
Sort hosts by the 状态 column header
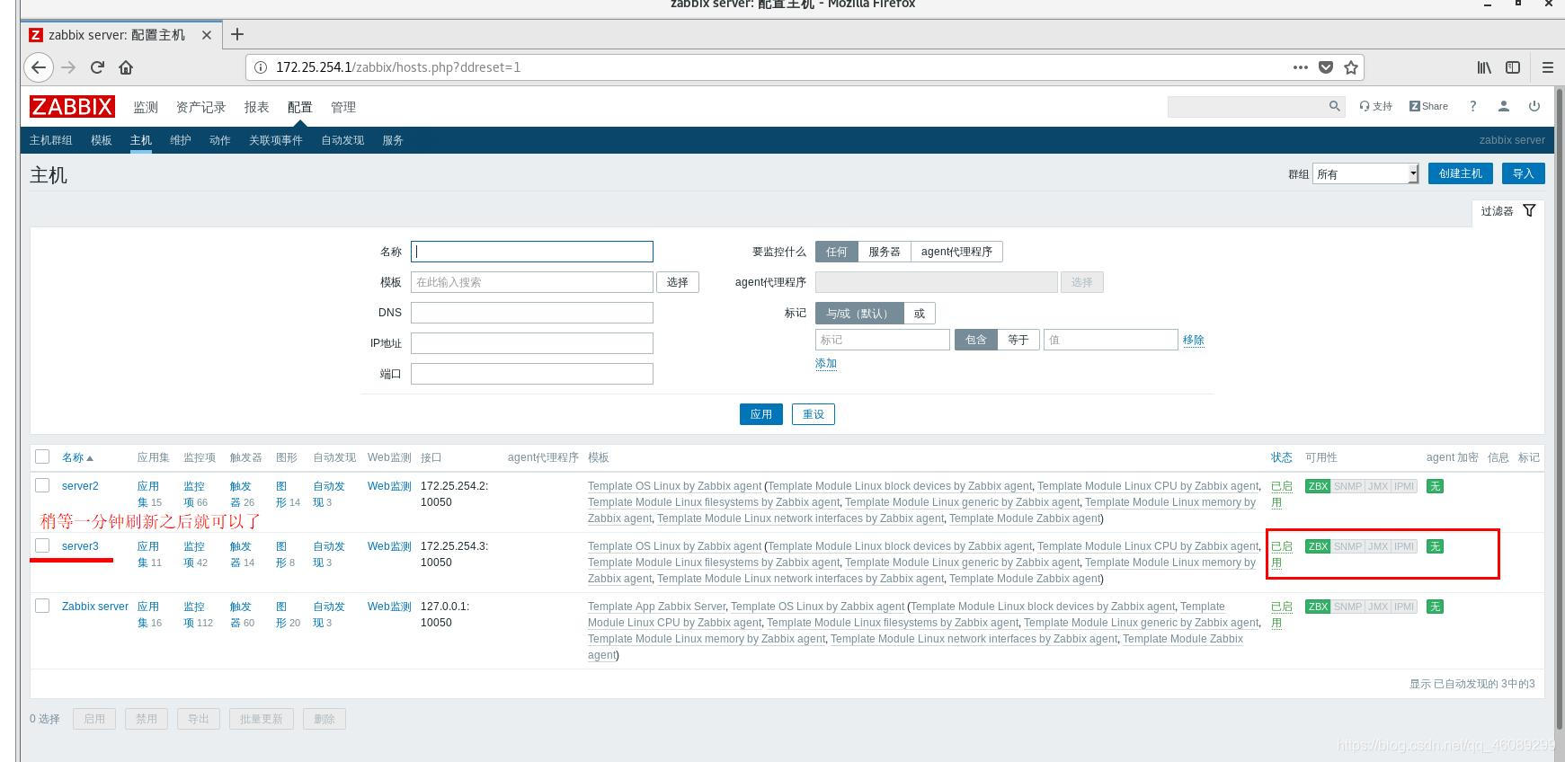coord(1281,457)
